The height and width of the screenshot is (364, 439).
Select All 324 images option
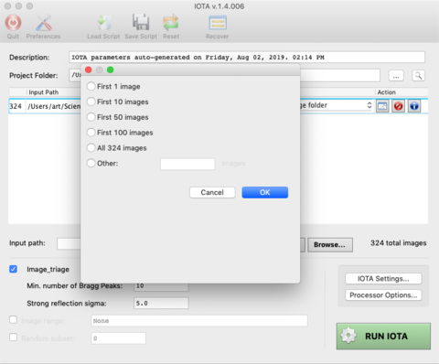pos(91,148)
